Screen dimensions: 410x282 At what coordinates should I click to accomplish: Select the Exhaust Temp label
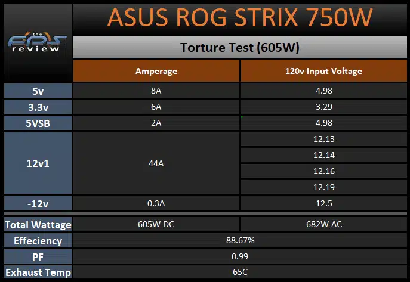pos(38,272)
